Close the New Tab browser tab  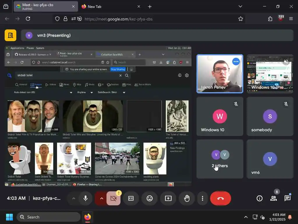139,6
